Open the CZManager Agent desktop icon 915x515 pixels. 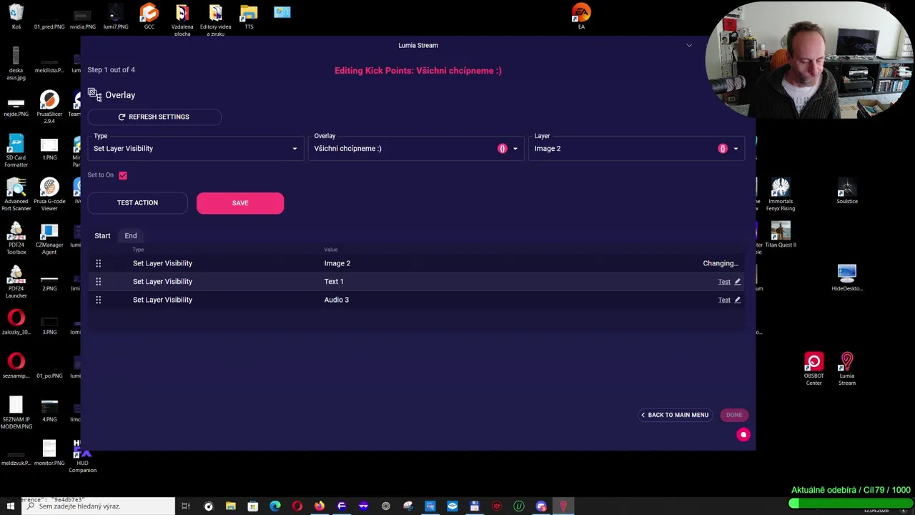coord(49,238)
